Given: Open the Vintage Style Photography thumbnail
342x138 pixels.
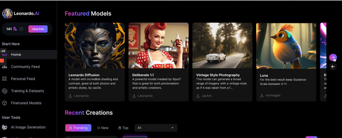Looking at the screenshot, I should point(222,46).
